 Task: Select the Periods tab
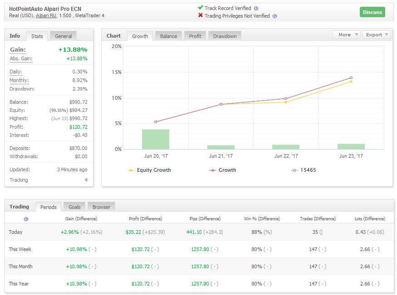pyautogui.click(x=49, y=207)
